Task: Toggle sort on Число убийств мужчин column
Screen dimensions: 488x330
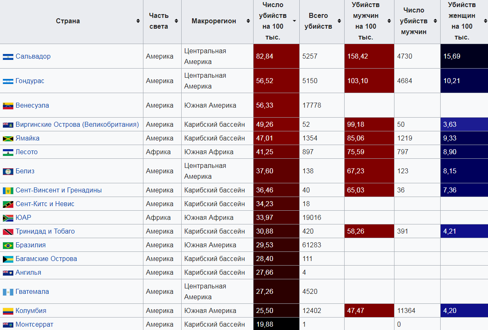Action: pyautogui.click(x=435, y=21)
